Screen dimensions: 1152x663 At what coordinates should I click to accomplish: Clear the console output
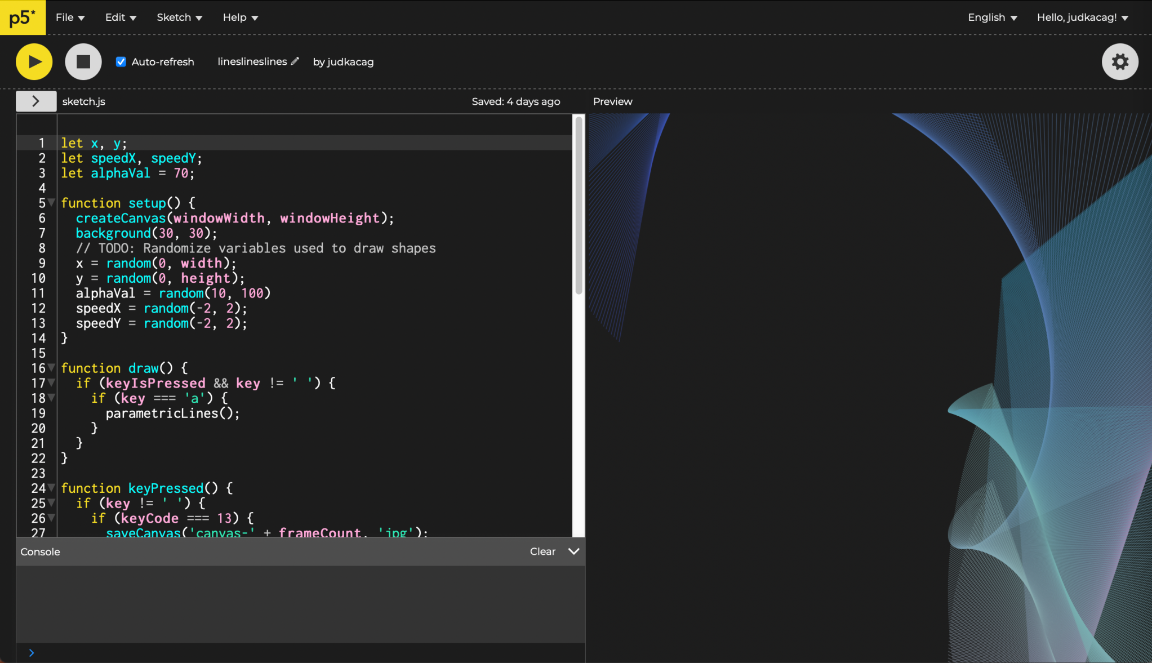coord(542,551)
